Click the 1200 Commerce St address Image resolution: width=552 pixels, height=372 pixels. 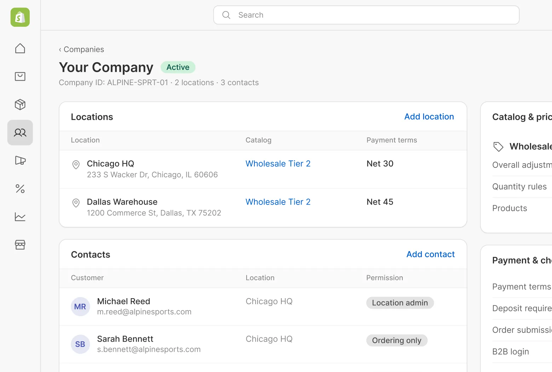point(154,213)
